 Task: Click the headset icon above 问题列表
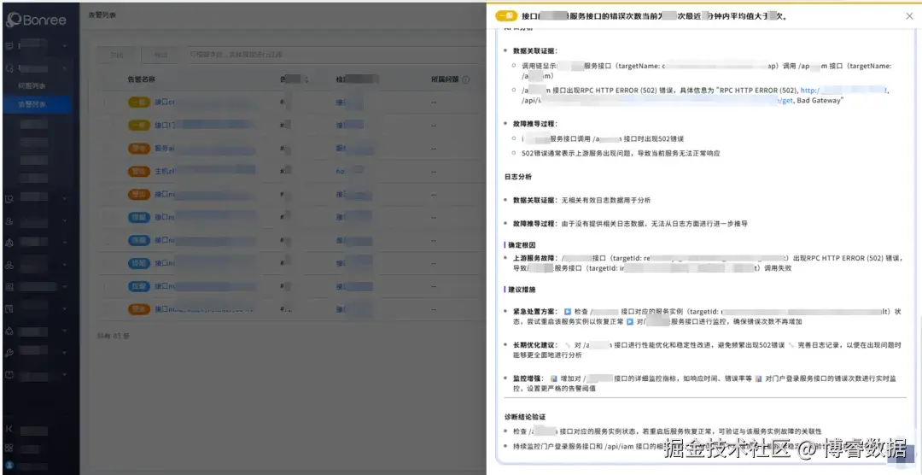click(x=9, y=68)
